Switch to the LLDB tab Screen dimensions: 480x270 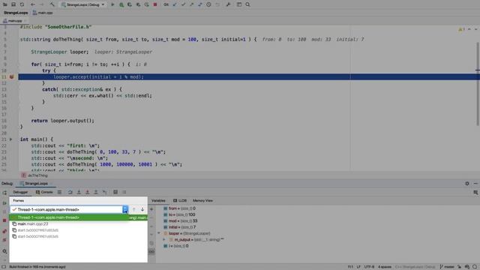180,200
